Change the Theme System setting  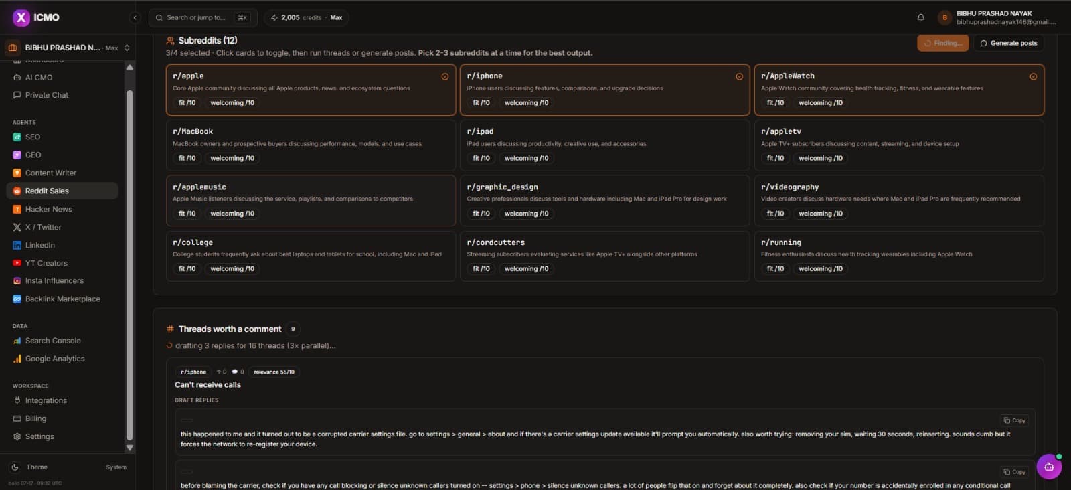point(116,467)
